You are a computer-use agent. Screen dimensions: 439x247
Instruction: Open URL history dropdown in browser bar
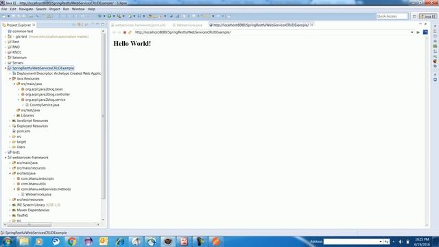coord(412,32)
